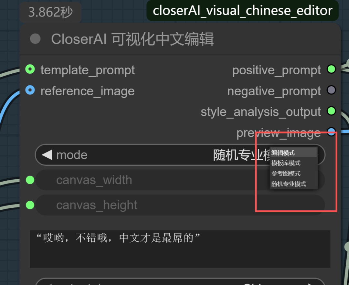Click the style_analysis_output green connector
The image size is (349, 285).
[331, 111]
